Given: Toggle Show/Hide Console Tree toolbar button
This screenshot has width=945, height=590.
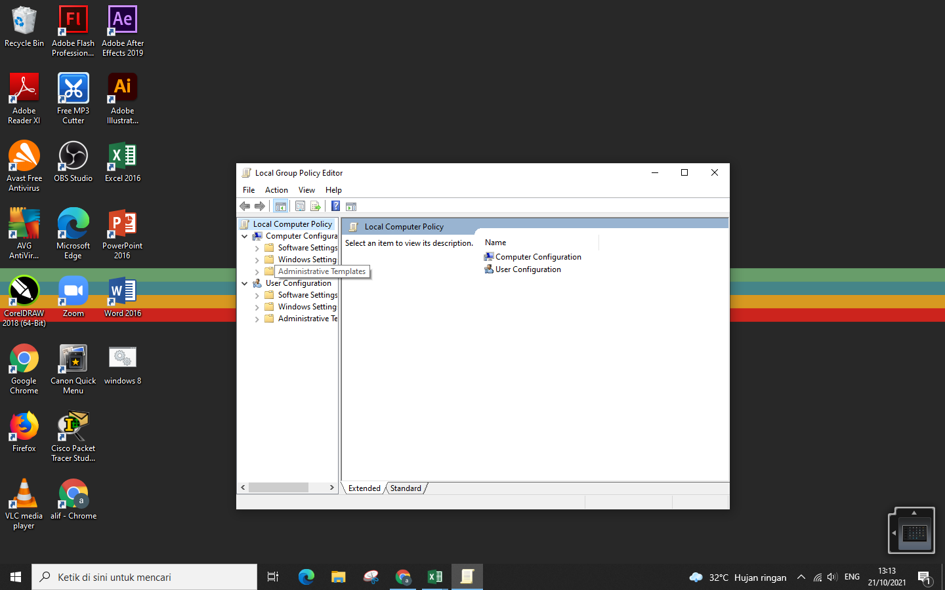Looking at the screenshot, I should pyautogui.click(x=280, y=206).
